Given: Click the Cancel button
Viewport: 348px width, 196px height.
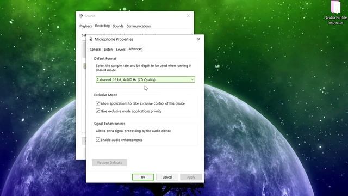Looking at the screenshot, I should (167, 177).
